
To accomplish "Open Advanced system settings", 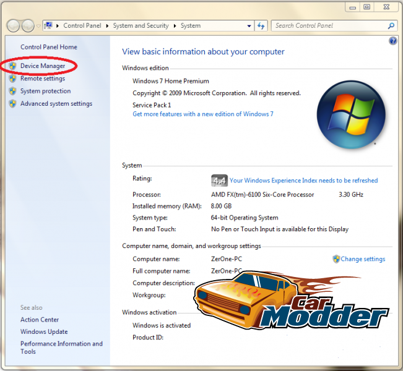I will click(x=56, y=103).
